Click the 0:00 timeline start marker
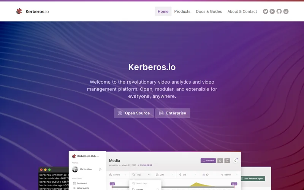Viewport: 304px width, 190px height. coord(112,184)
